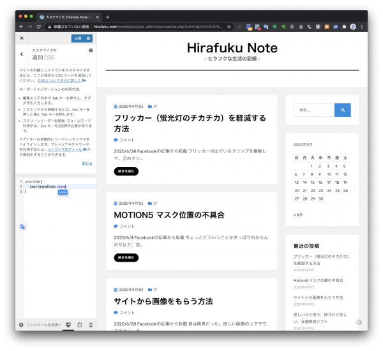Viewport: 383px width, 351px height.
Task: Hide the customizer controls via コントロールを非表示
Action: [x=40, y=325]
